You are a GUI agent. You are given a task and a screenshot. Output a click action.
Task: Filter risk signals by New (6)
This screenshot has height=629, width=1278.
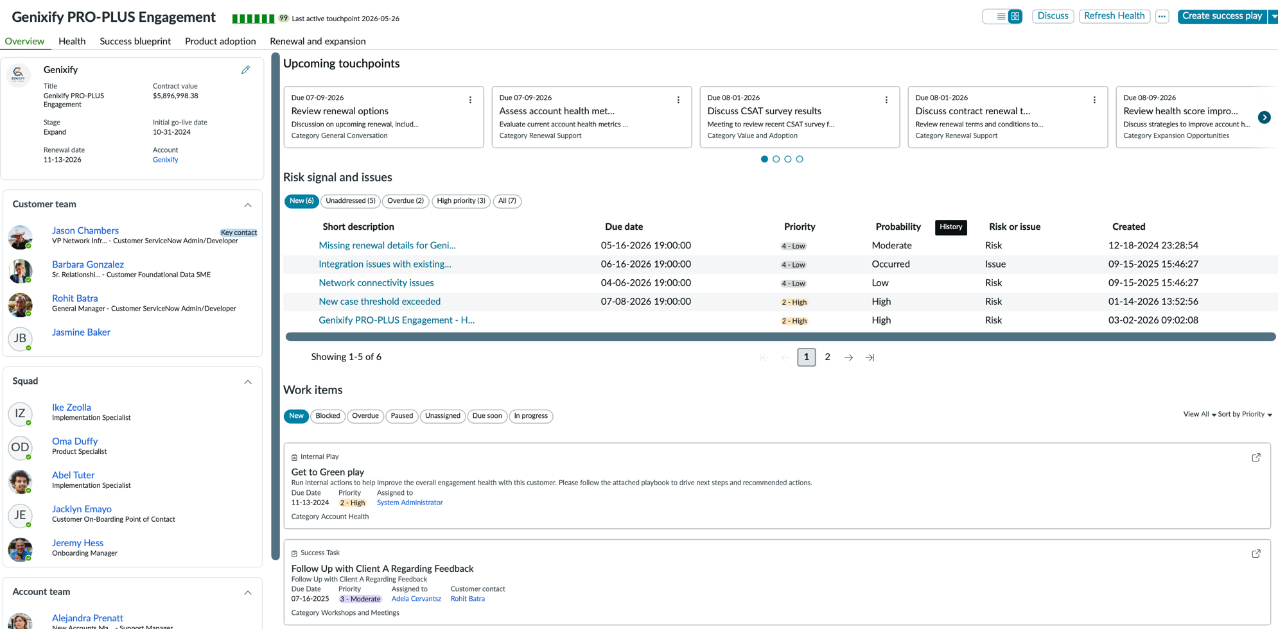(x=301, y=202)
